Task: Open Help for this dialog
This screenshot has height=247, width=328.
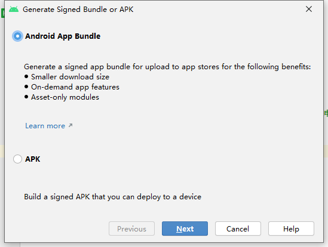Action: point(291,229)
